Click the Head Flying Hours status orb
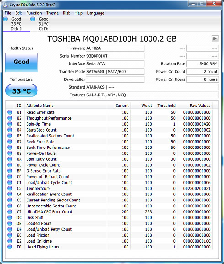 click(x=10, y=247)
